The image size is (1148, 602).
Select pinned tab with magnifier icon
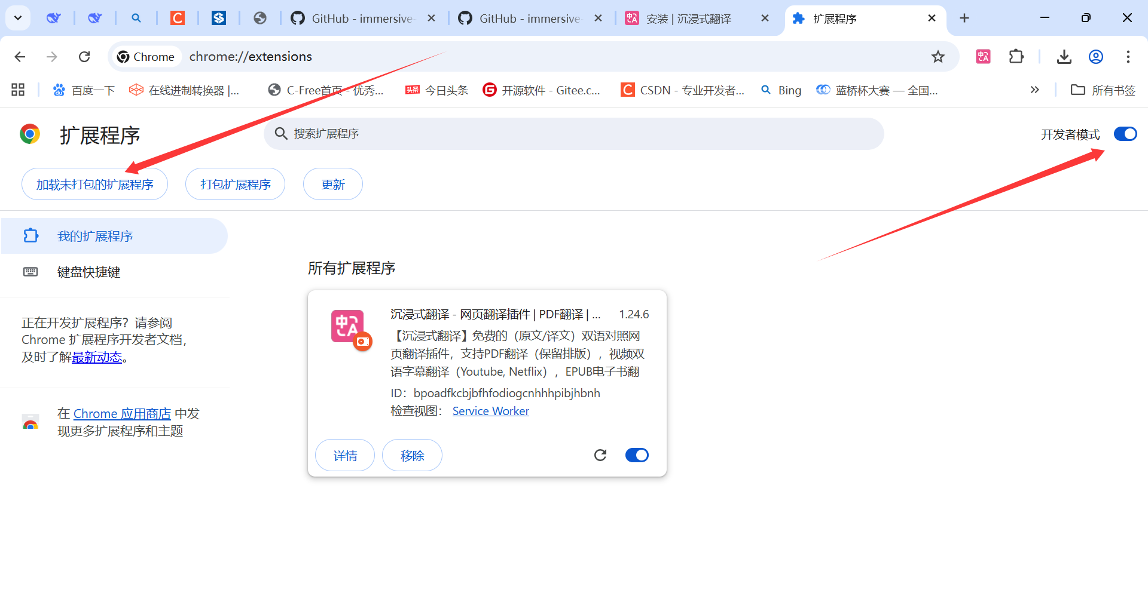click(136, 18)
